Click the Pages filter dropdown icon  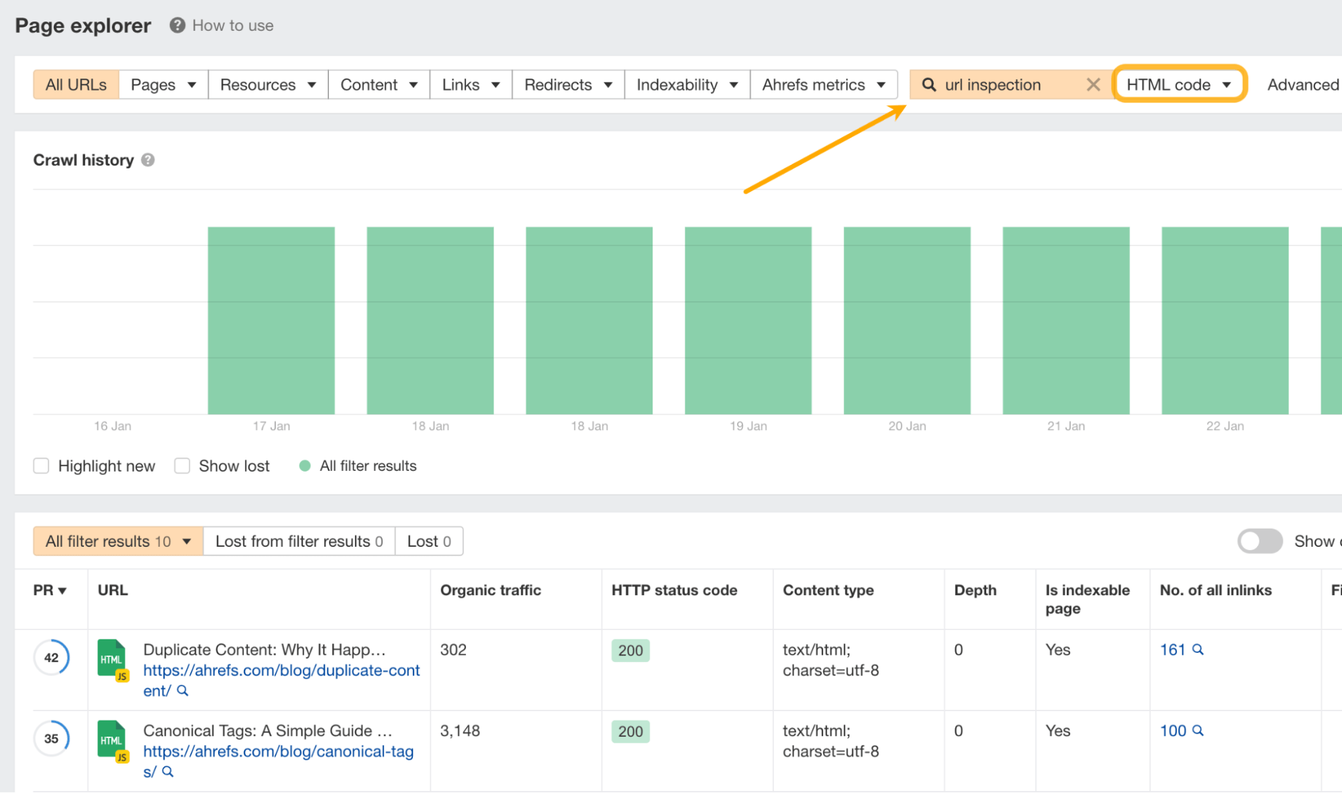tap(190, 85)
